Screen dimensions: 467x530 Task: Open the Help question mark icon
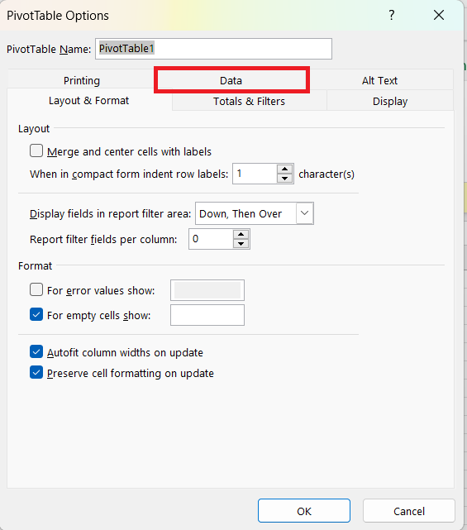coord(391,15)
